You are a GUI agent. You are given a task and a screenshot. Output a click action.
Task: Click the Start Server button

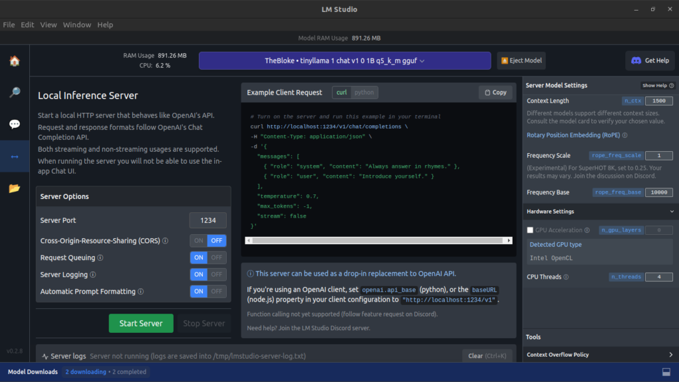pyautogui.click(x=141, y=323)
